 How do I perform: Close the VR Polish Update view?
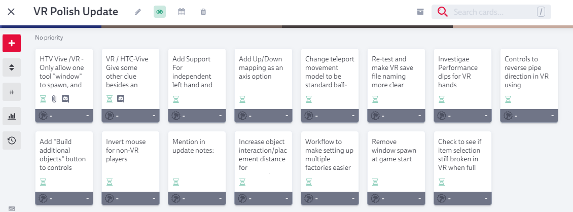(x=11, y=12)
